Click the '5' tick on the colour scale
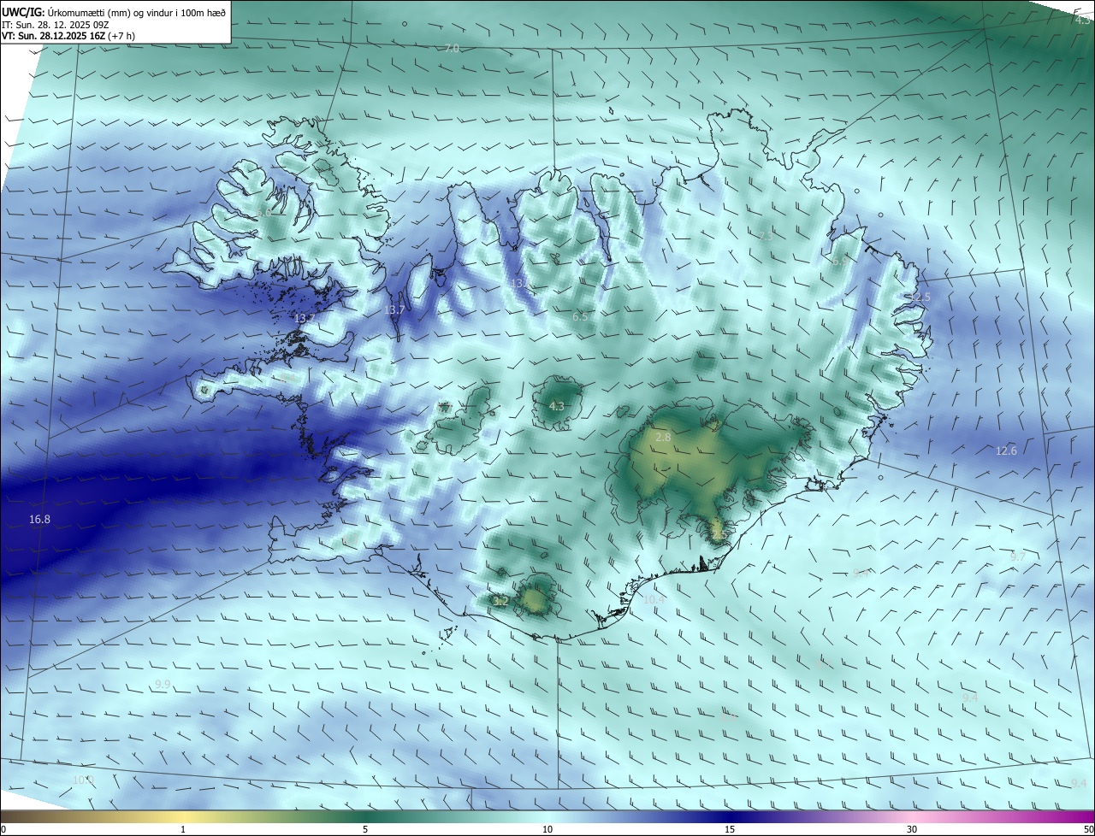 365,829
